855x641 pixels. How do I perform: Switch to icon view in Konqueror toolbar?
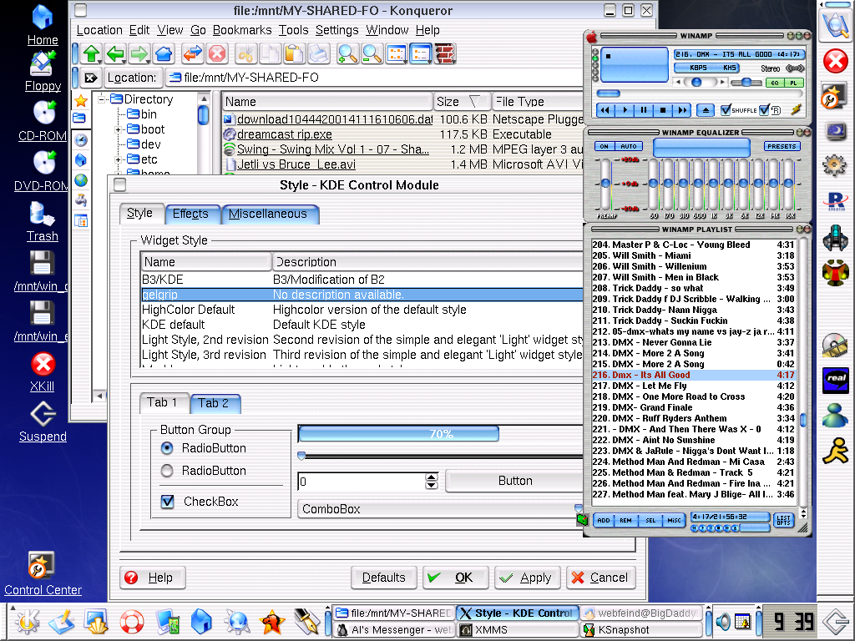pos(397,54)
